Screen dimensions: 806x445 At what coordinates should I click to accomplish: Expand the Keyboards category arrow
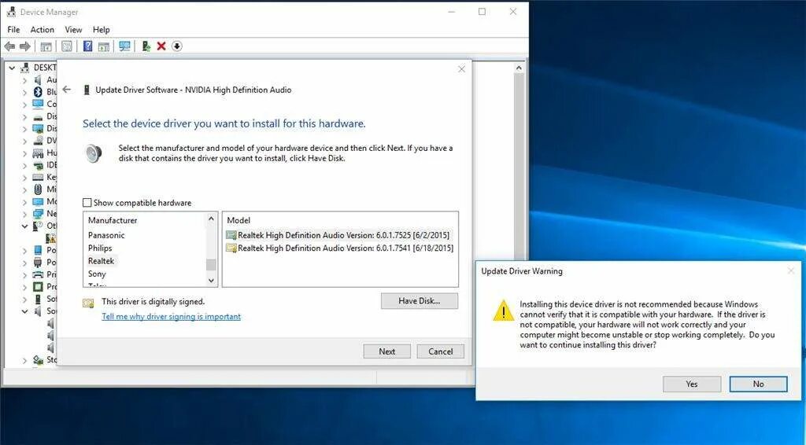24,177
